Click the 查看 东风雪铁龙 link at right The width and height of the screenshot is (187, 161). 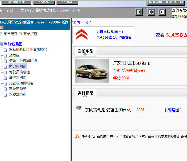pos(171,35)
